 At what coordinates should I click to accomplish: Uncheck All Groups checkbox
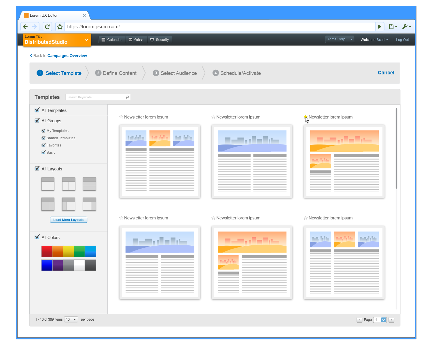37,120
